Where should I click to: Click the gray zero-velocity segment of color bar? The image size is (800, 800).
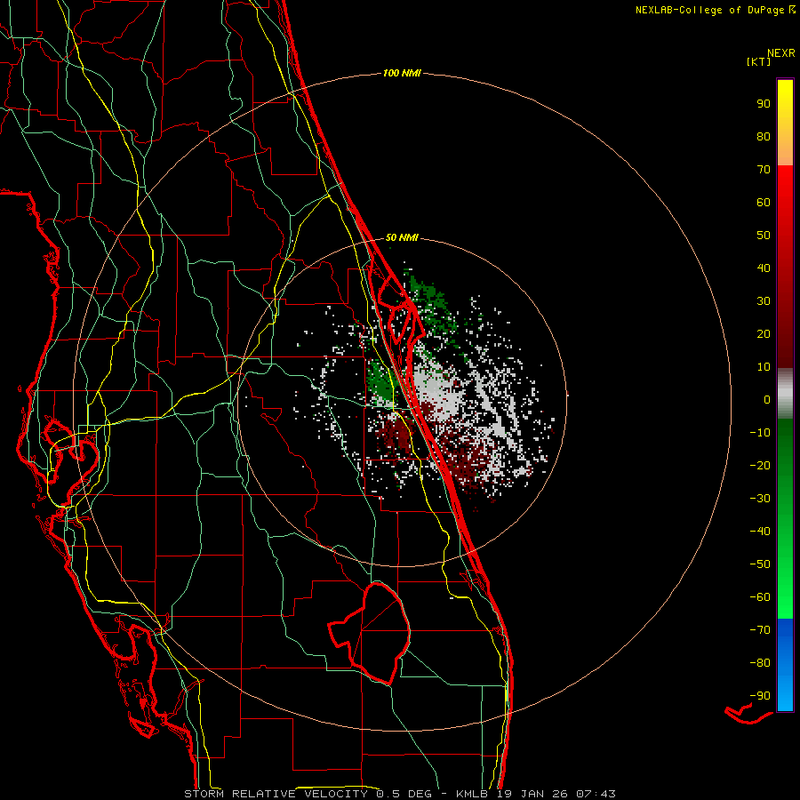(x=785, y=394)
